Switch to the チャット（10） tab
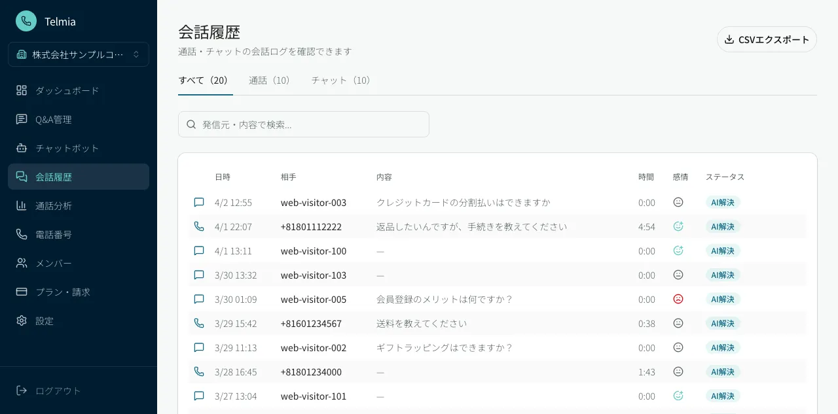The width and height of the screenshot is (838, 414). (x=341, y=80)
